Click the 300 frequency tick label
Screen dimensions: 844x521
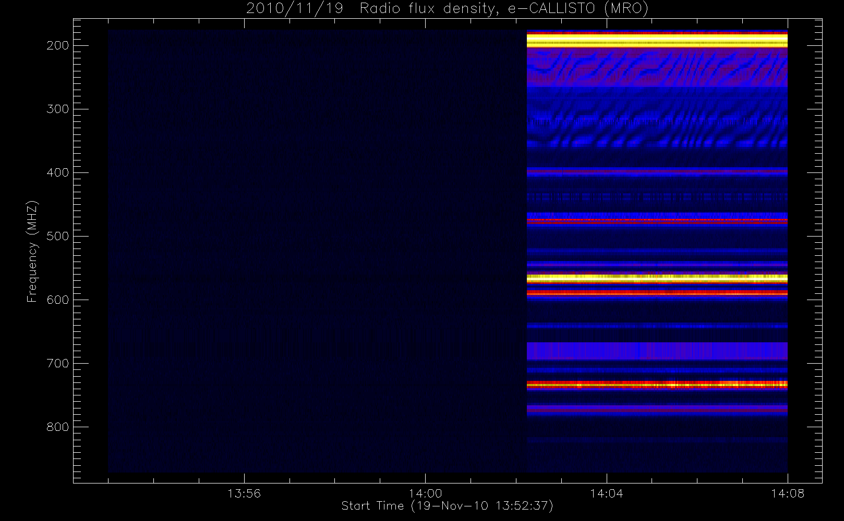58,109
